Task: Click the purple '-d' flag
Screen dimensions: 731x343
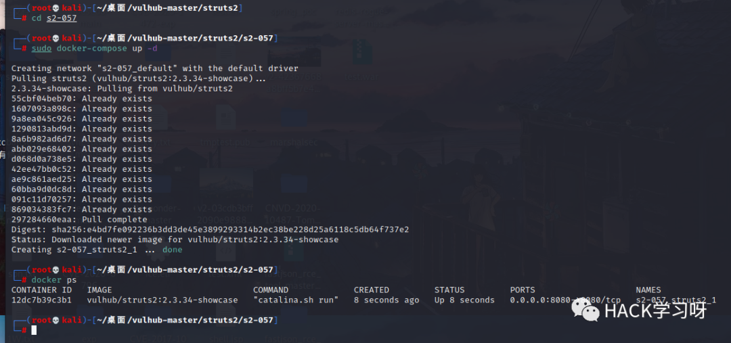Action: pos(152,49)
